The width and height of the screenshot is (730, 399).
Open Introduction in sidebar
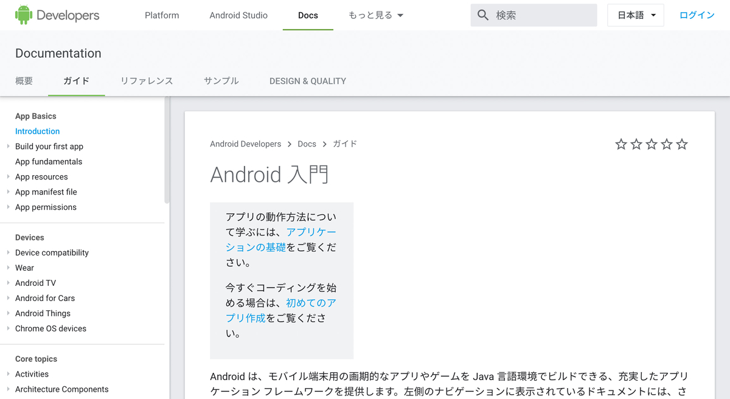click(38, 131)
